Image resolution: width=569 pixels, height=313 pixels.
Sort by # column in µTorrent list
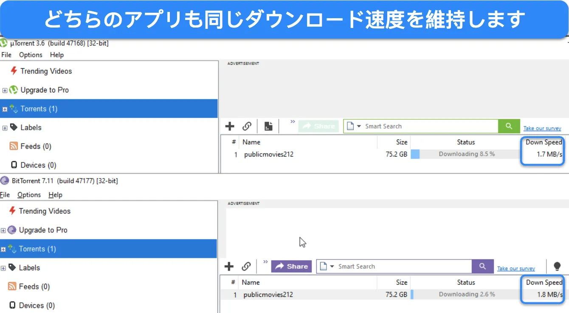(x=234, y=142)
